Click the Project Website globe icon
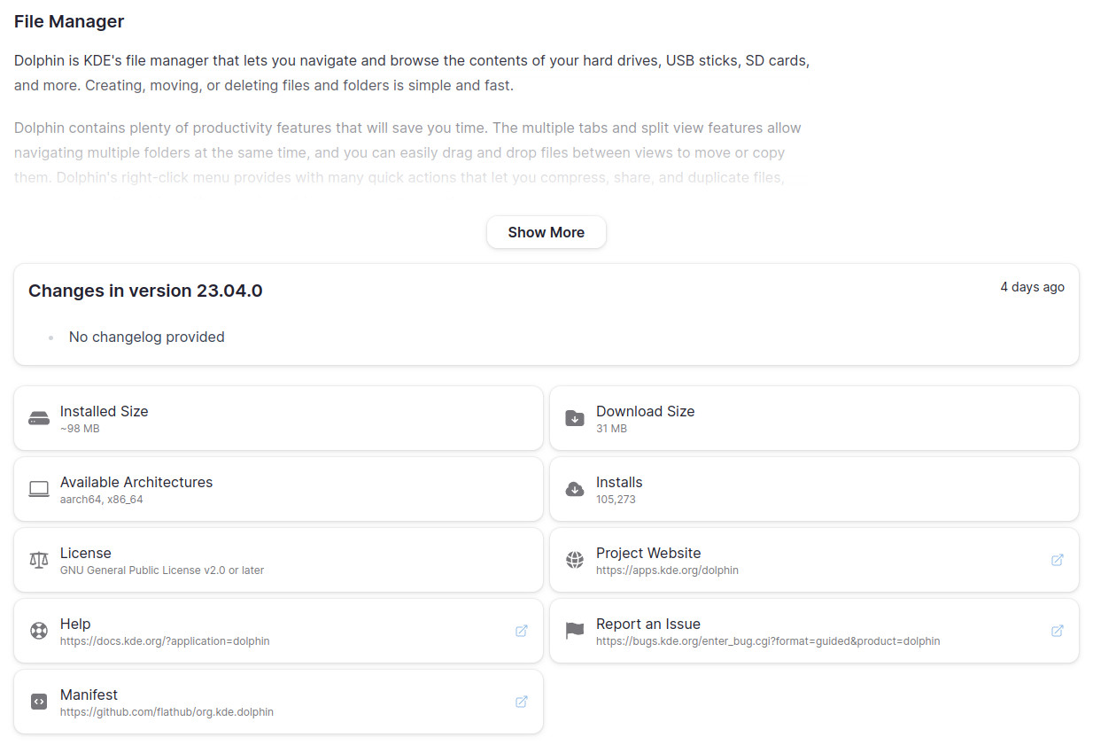 tap(574, 560)
